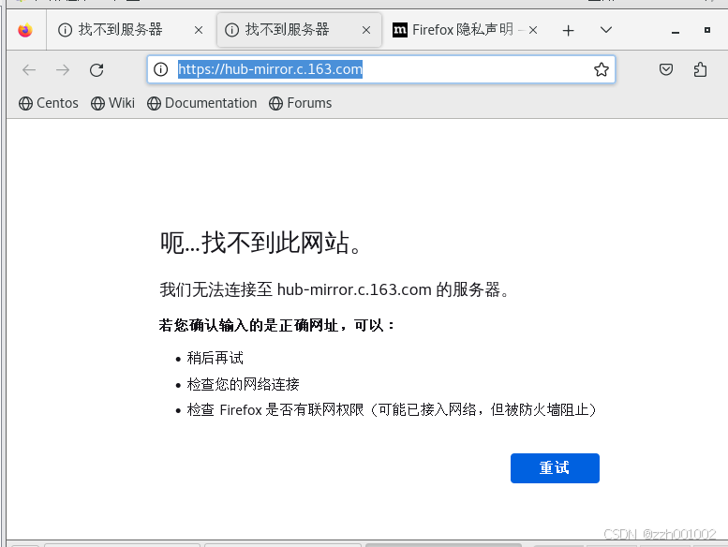Screen dimensions: 728x547
Task: Open site info icon in address bar
Action: pos(160,69)
